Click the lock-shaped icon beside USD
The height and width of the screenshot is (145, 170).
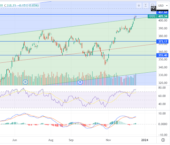click(x=152, y=5)
